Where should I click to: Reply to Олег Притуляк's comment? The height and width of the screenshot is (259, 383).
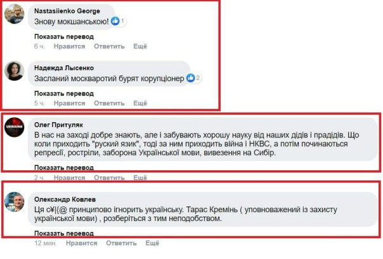[110, 177]
